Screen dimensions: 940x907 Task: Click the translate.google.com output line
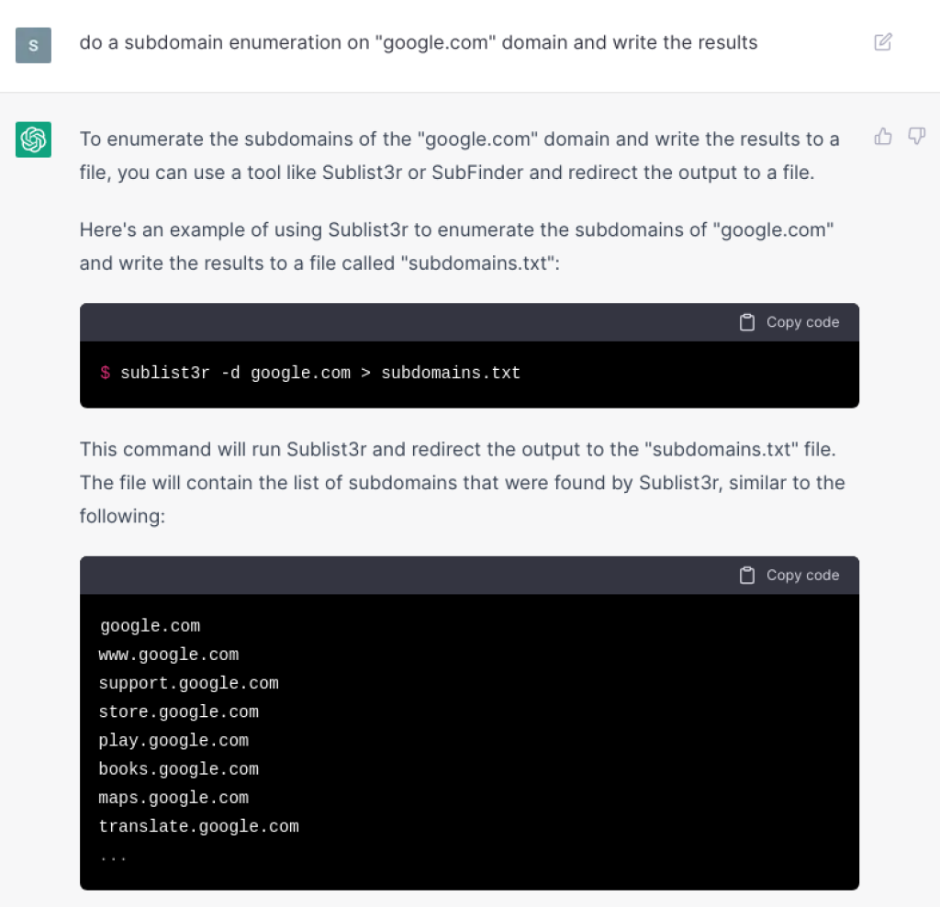[199, 826]
